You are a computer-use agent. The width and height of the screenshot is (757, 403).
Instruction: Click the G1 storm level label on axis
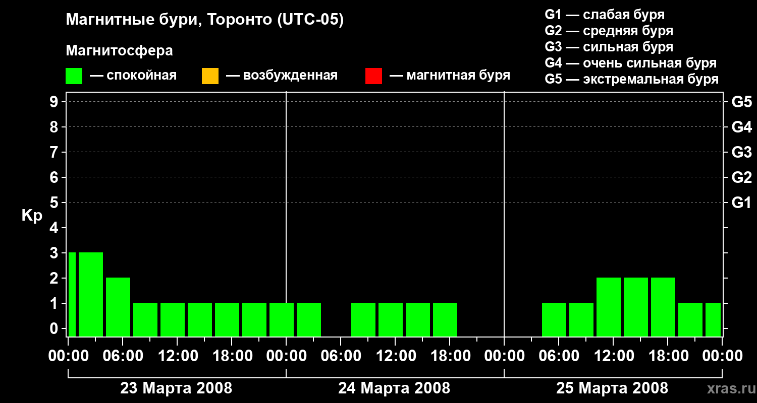pyautogui.click(x=741, y=203)
